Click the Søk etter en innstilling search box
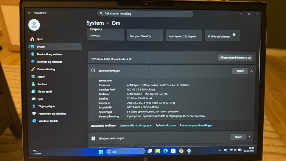The image size is (286, 161). pyautogui.click(x=145, y=14)
